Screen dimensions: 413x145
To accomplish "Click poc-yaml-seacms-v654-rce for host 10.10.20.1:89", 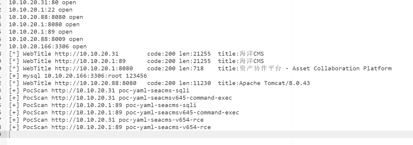I will tap(168, 127).
